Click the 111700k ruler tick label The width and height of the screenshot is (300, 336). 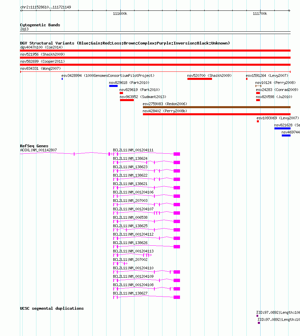pyautogui.click(x=260, y=14)
